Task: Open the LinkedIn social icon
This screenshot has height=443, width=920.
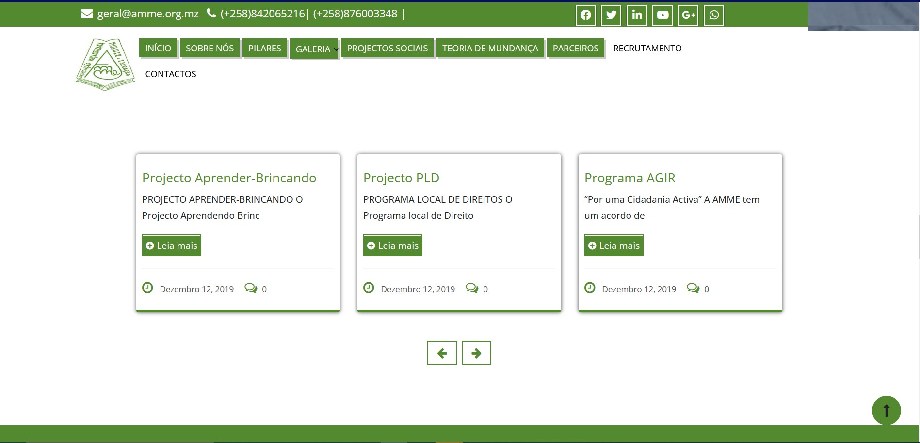Action: click(637, 15)
